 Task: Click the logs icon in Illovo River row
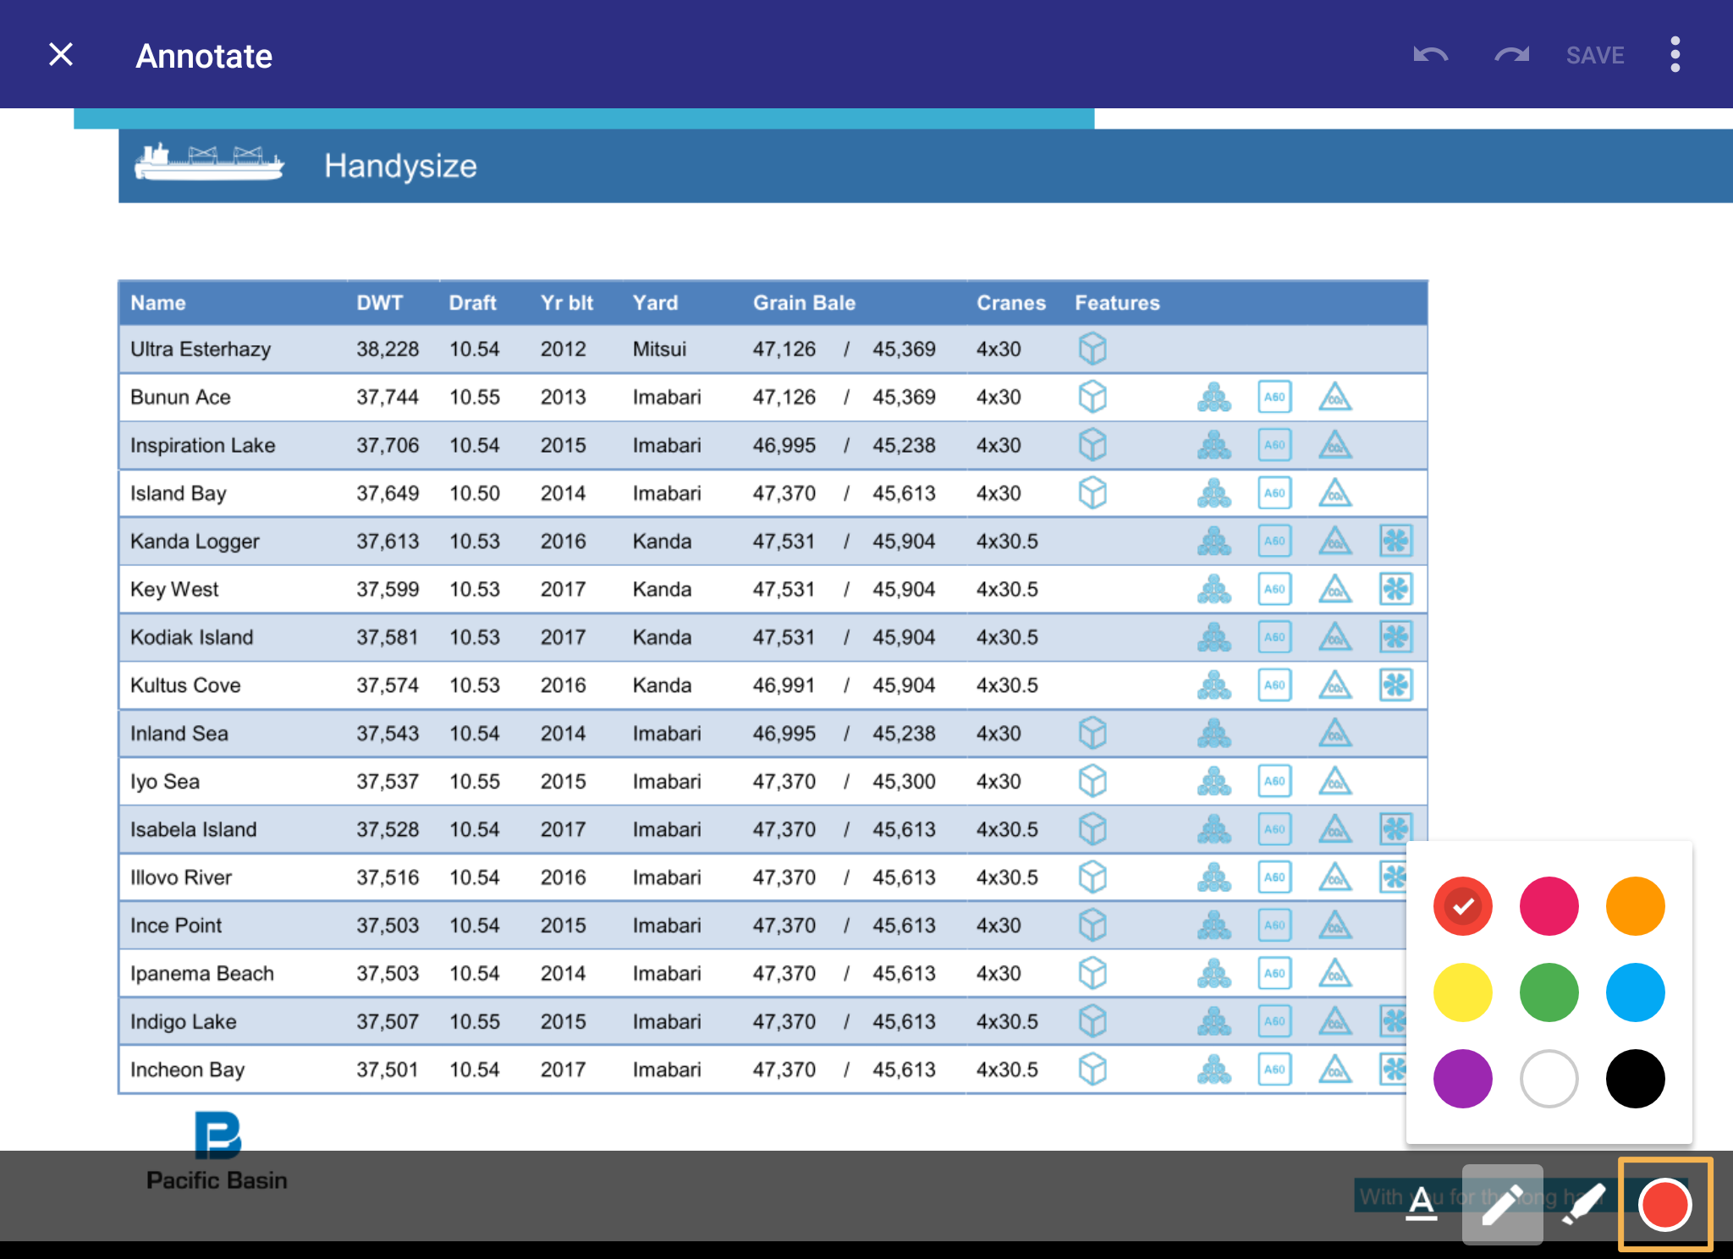(x=1214, y=877)
